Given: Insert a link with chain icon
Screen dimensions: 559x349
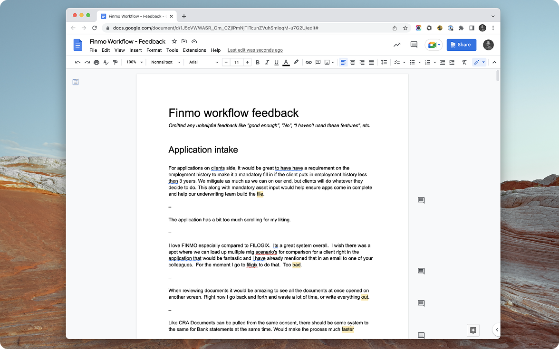Looking at the screenshot, I should [x=309, y=62].
